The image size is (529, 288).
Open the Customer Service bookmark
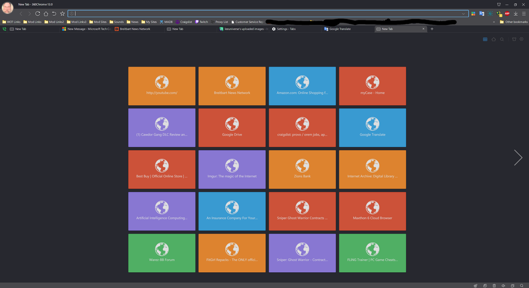point(248,22)
